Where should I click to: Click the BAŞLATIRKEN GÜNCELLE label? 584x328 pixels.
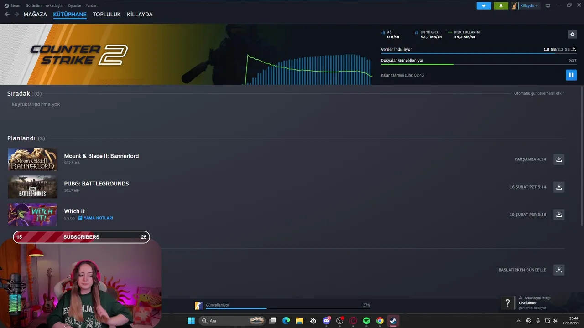pyautogui.click(x=522, y=270)
